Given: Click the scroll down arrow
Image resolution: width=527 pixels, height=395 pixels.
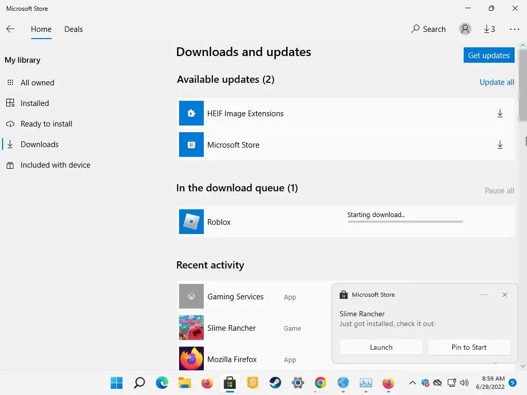Looking at the screenshot, I should (x=523, y=366).
